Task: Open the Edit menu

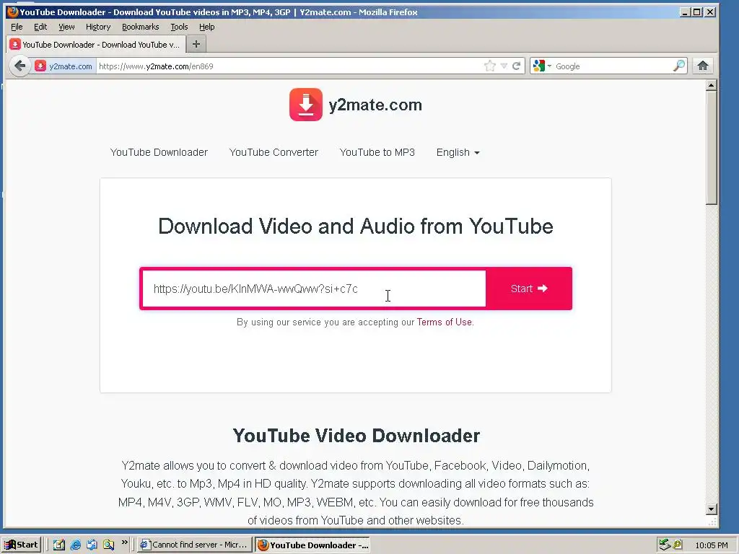Action: [40, 27]
